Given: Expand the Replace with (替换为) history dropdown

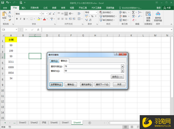Looking at the screenshot, I should pos(122,71).
